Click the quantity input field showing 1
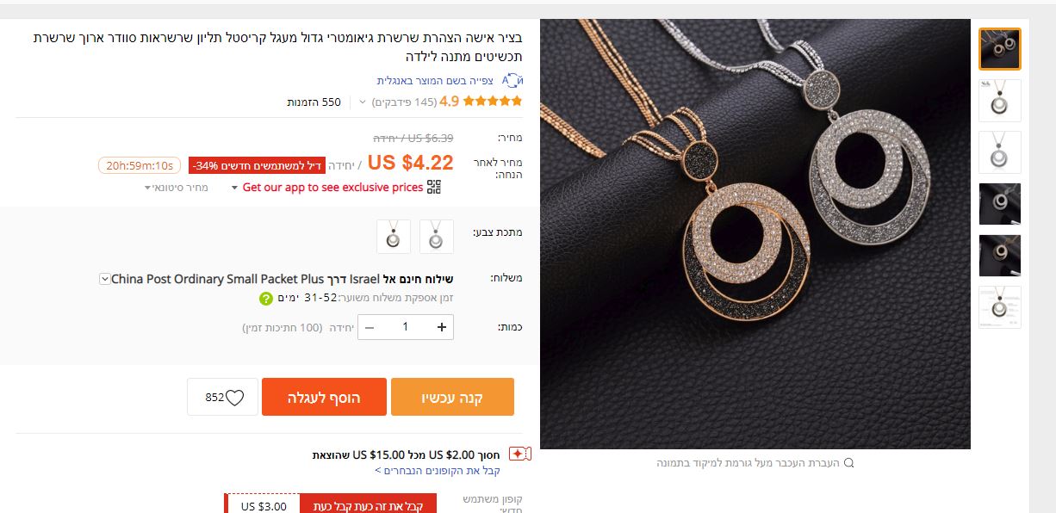The height and width of the screenshot is (513, 1056). point(406,327)
